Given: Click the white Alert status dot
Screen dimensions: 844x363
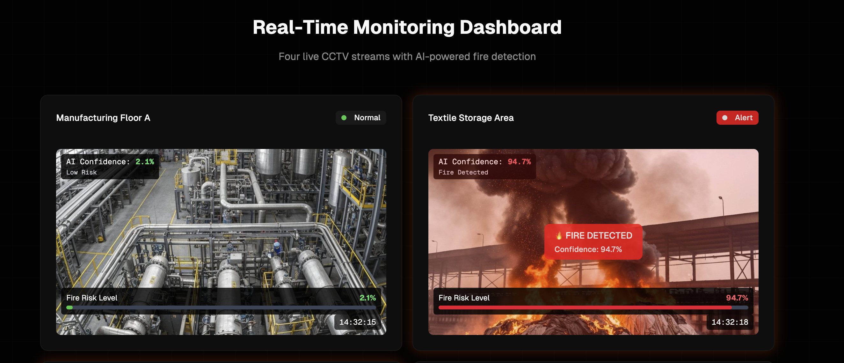Looking at the screenshot, I should (725, 118).
